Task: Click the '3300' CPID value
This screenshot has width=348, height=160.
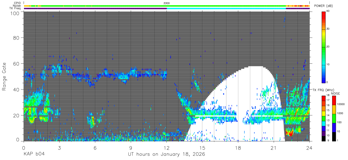Action: pyautogui.click(x=167, y=3)
